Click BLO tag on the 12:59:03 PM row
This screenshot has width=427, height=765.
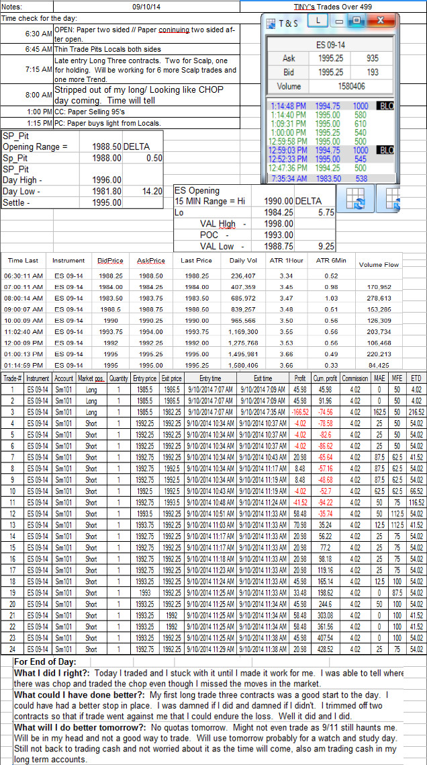(385, 150)
